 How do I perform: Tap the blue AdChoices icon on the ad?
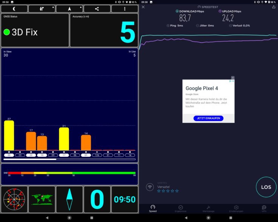pos(230,81)
